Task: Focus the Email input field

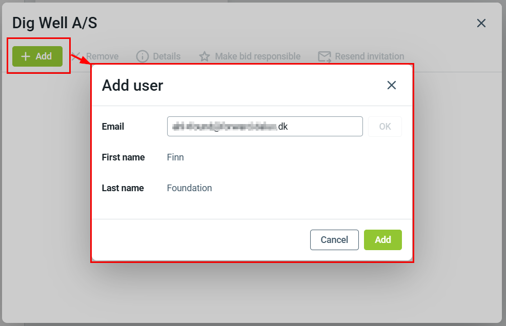Action: coord(265,127)
